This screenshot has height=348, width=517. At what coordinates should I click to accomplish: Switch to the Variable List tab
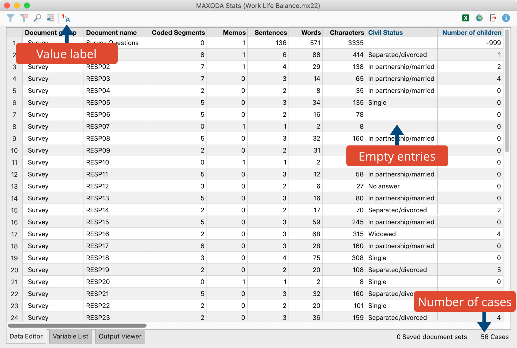[x=71, y=336]
